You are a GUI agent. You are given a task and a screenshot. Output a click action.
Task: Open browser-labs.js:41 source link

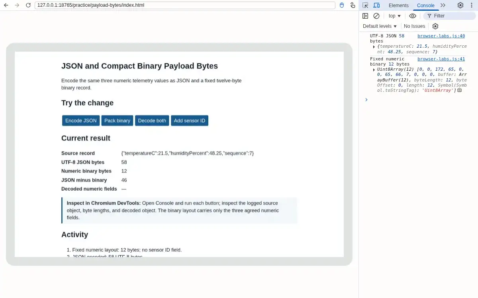point(441,59)
